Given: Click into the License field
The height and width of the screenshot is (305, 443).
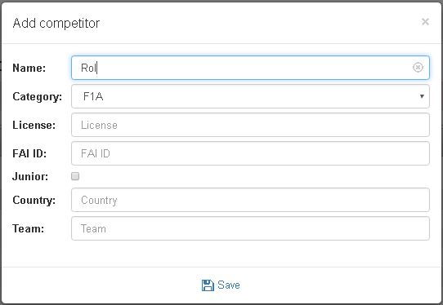Looking at the screenshot, I should [250, 125].
